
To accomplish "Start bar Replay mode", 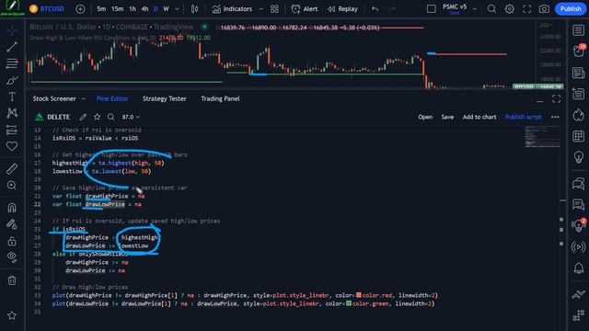I will [342, 9].
